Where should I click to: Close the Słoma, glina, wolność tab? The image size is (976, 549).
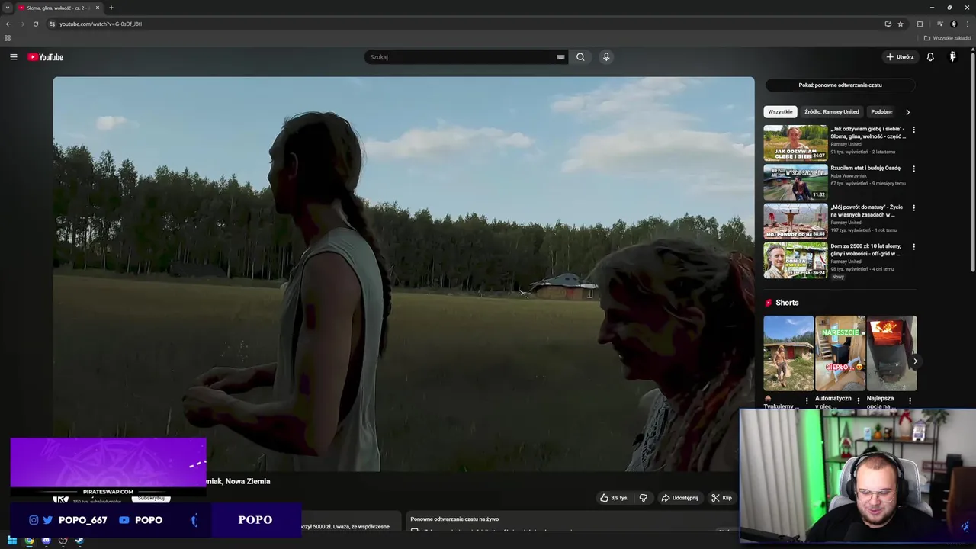(98, 8)
